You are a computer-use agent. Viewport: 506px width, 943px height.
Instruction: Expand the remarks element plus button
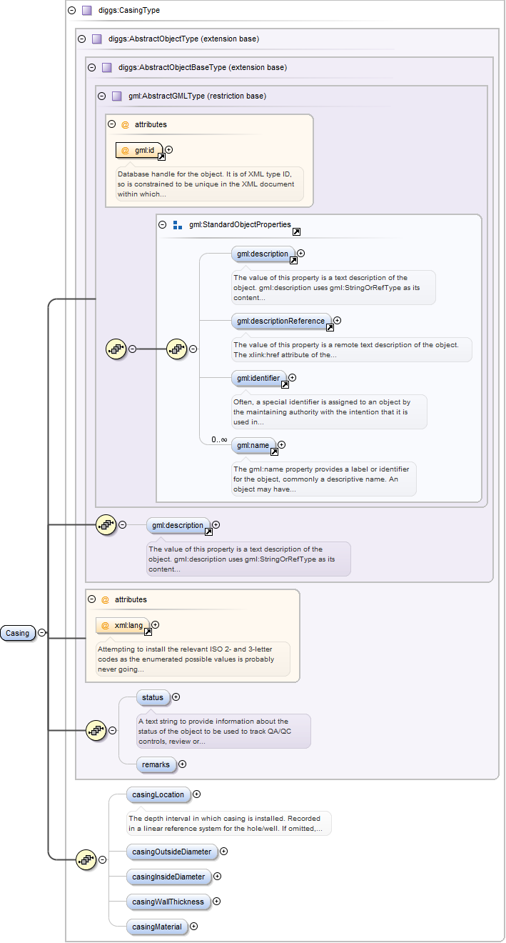tap(182, 764)
